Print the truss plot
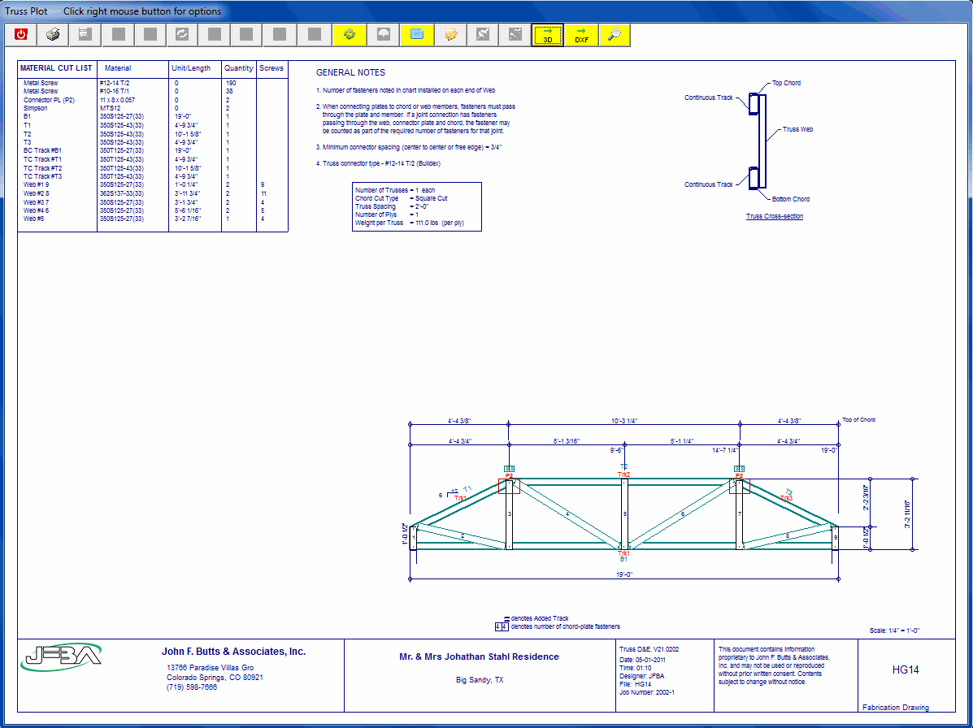Screen dimensions: 973x728 [x=54, y=35]
